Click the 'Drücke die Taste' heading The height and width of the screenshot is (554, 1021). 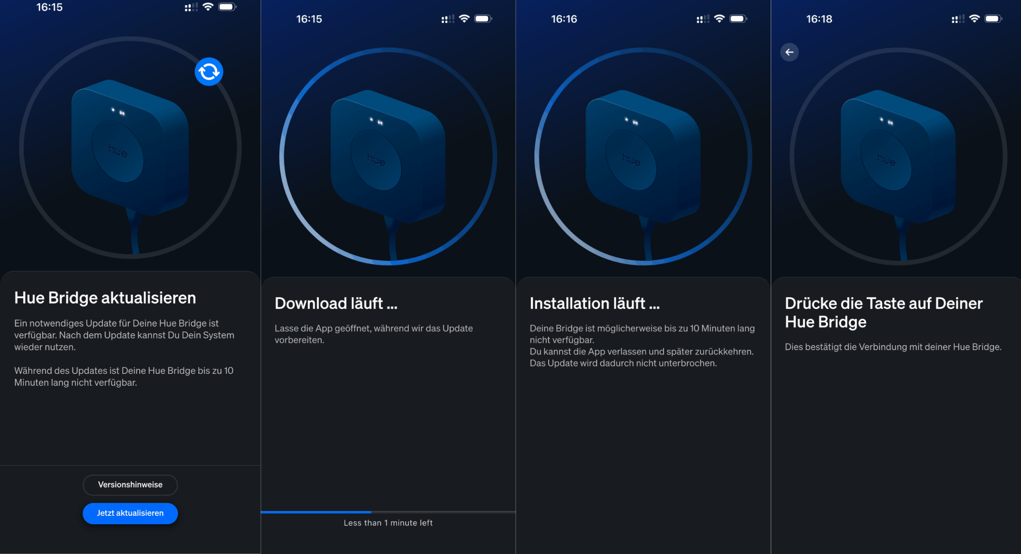(883, 312)
